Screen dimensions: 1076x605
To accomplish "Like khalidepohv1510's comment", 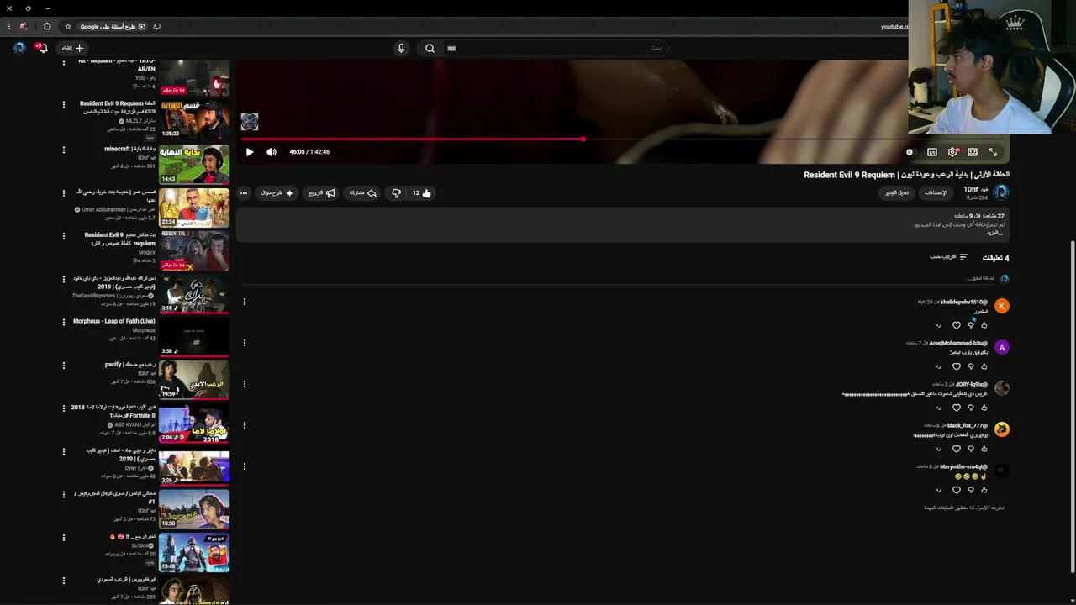I will pos(984,325).
